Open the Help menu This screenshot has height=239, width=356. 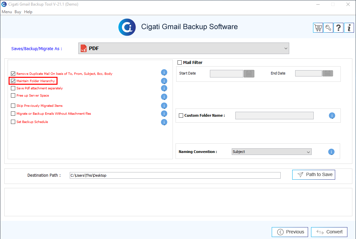point(28,12)
